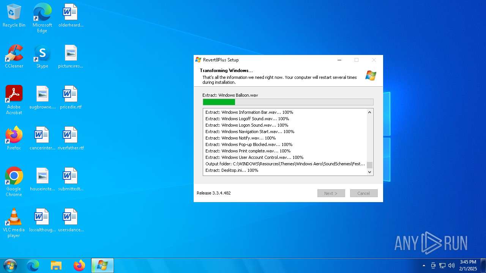Select the picturesres image file icon
The image size is (486, 273).
pyautogui.click(x=71, y=57)
